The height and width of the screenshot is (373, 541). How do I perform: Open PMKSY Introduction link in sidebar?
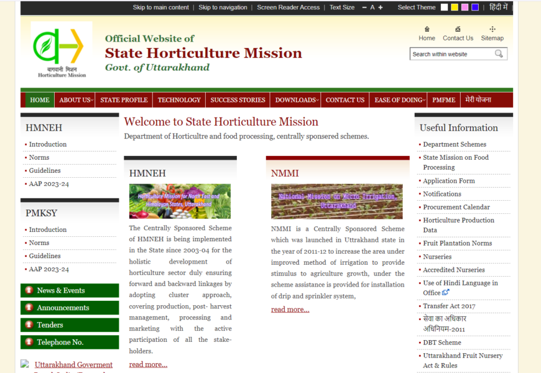pos(48,229)
